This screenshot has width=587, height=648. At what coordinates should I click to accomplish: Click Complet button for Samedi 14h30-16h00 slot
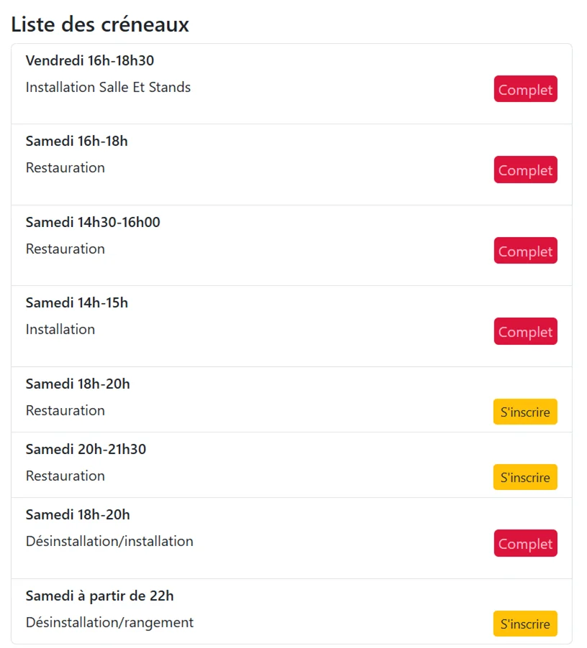(x=525, y=251)
